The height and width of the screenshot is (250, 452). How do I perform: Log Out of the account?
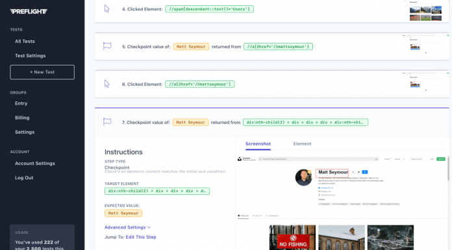point(24,178)
